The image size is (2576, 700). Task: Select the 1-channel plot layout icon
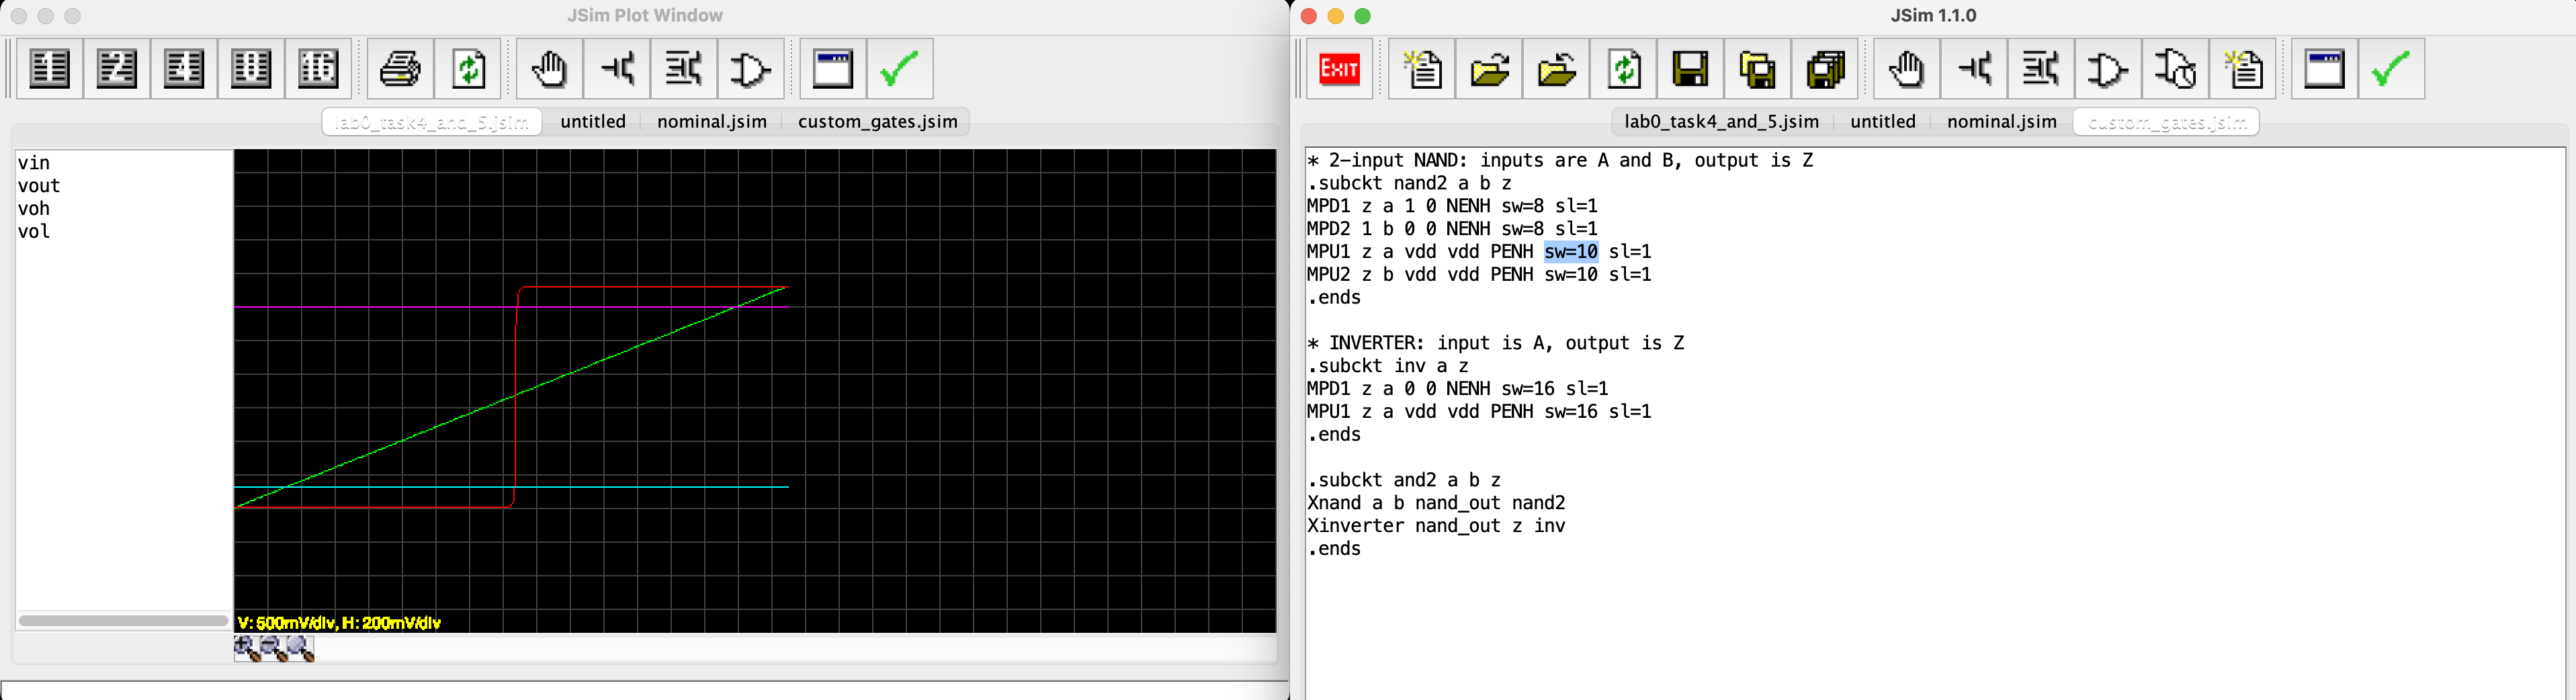pyautogui.click(x=50, y=69)
